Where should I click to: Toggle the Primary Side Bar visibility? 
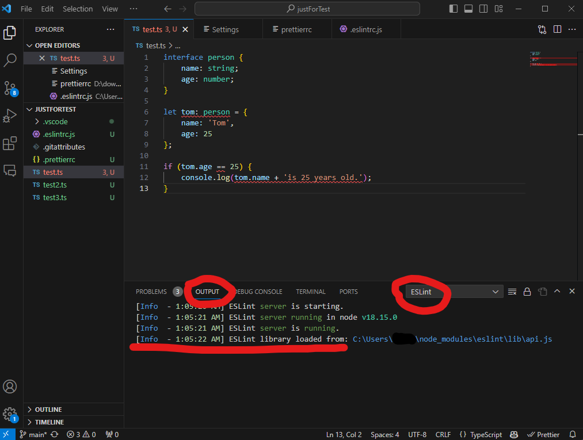[x=453, y=9]
